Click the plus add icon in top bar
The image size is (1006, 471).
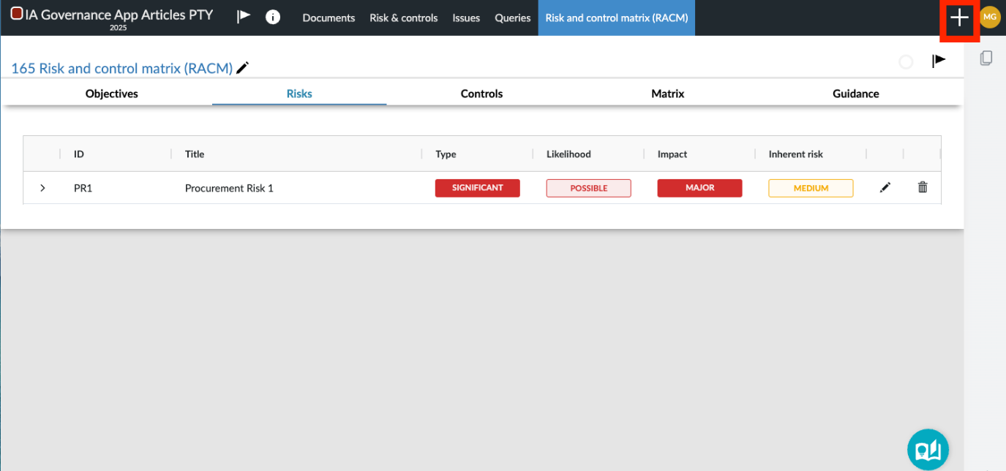point(959,18)
